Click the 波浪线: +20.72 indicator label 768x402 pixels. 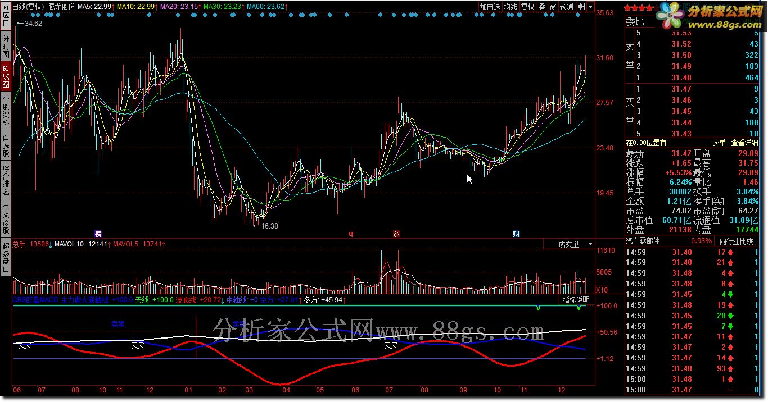[x=201, y=300]
